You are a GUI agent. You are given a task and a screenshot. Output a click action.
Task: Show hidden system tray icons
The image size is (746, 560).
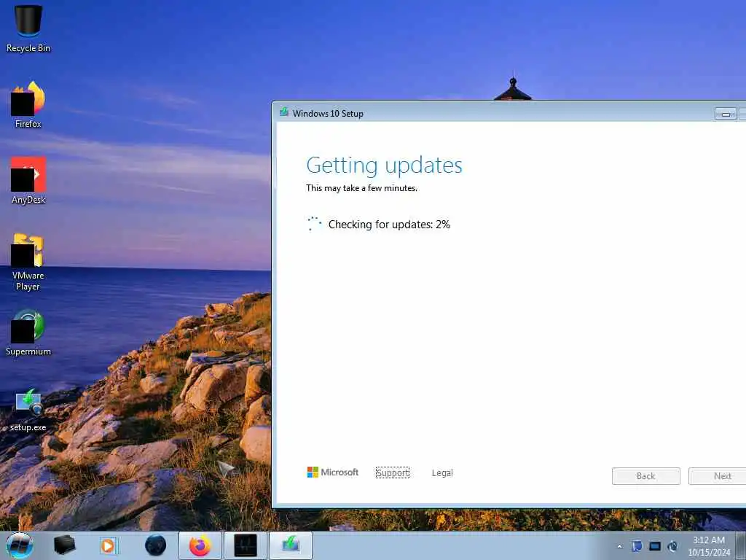click(619, 546)
